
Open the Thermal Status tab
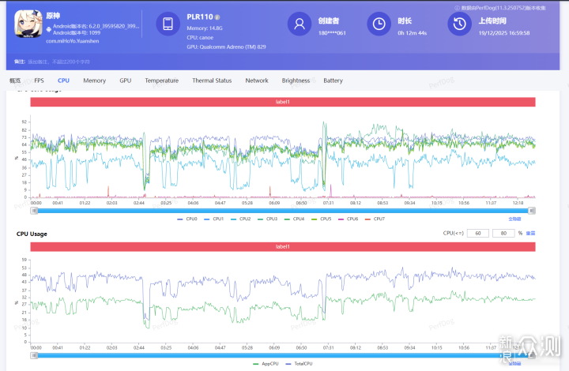pyautogui.click(x=212, y=81)
